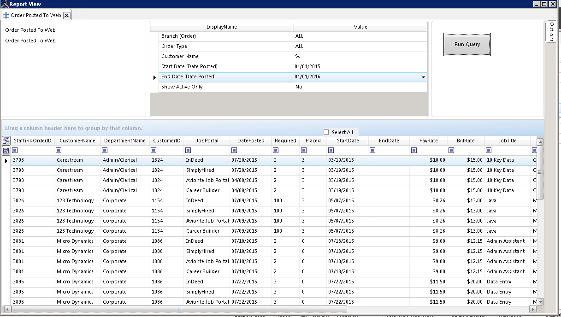561x317 pixels.
Task: Check the Select All checkbox
Action: tap(326, 132)
